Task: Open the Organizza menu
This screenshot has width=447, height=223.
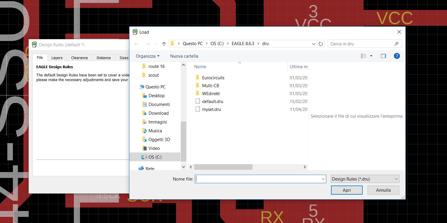Action: 148,56
